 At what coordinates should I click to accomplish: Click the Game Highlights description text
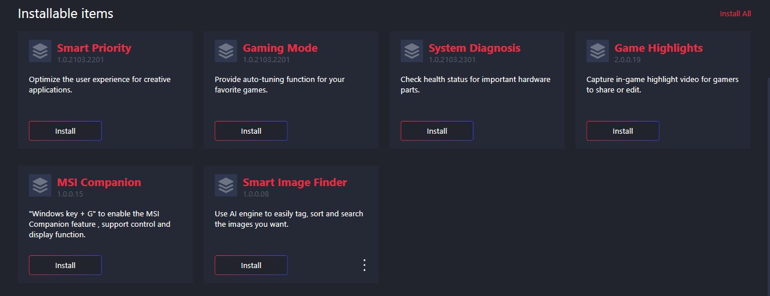(x=662, y=85)
